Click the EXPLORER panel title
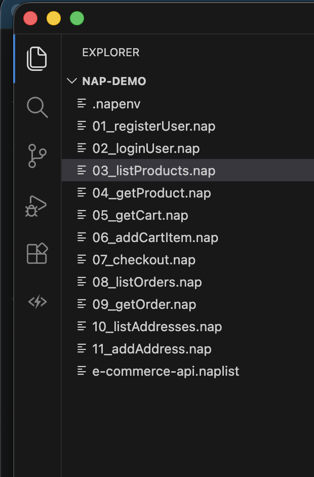This screenshot has width=314, height=477. click(x=111, y=52)
